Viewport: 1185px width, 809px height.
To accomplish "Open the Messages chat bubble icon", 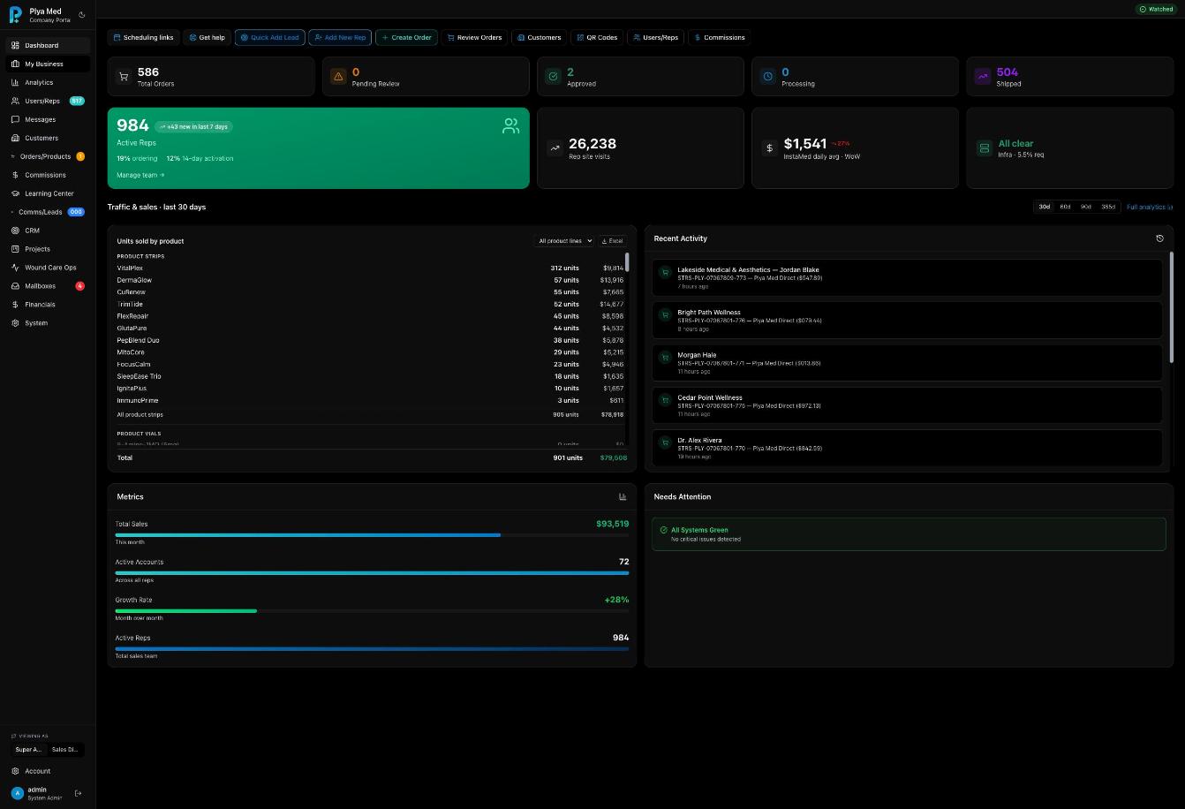I will coord(15,119).
